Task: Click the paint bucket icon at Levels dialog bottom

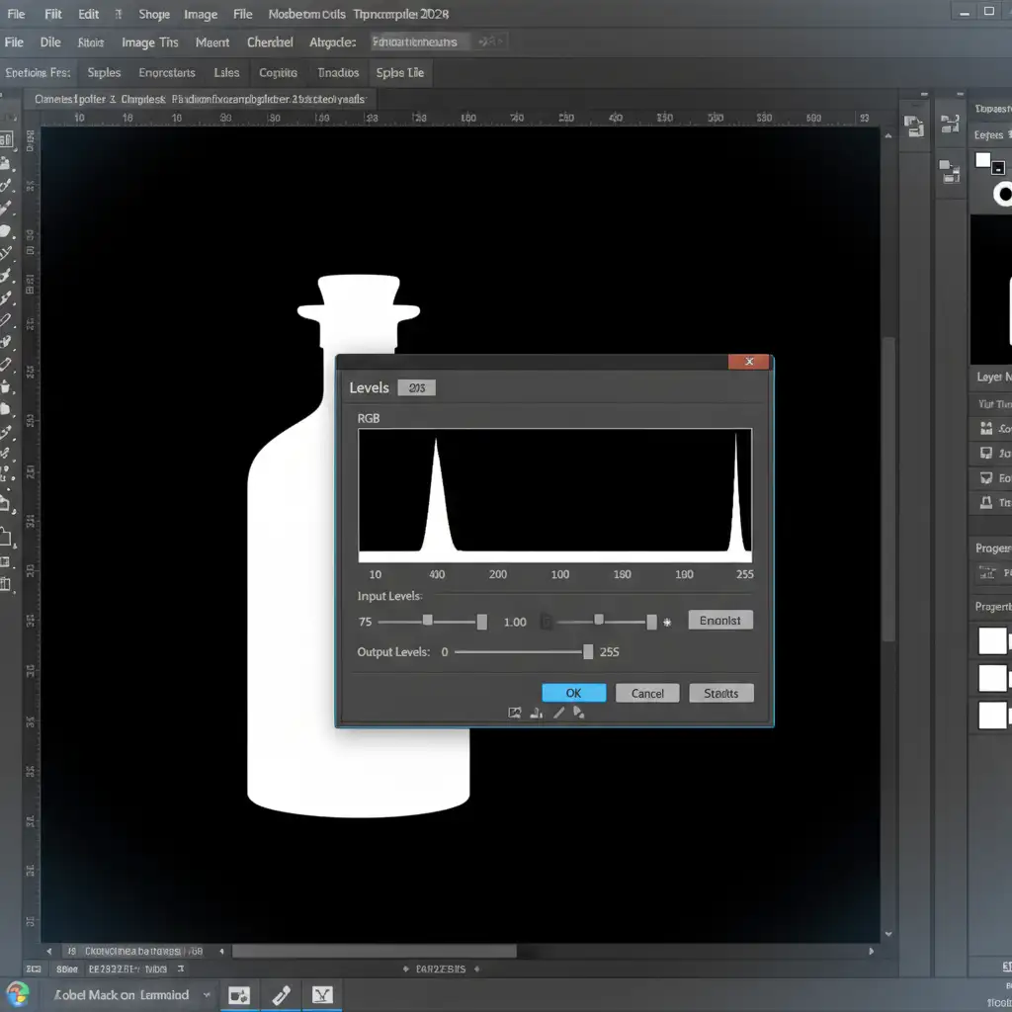Action: point(579,713)
